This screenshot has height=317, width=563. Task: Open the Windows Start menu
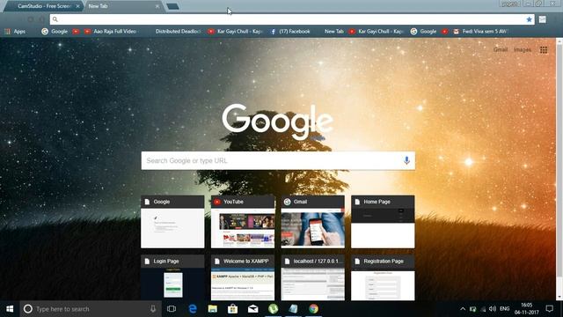(x=10, y=309)
